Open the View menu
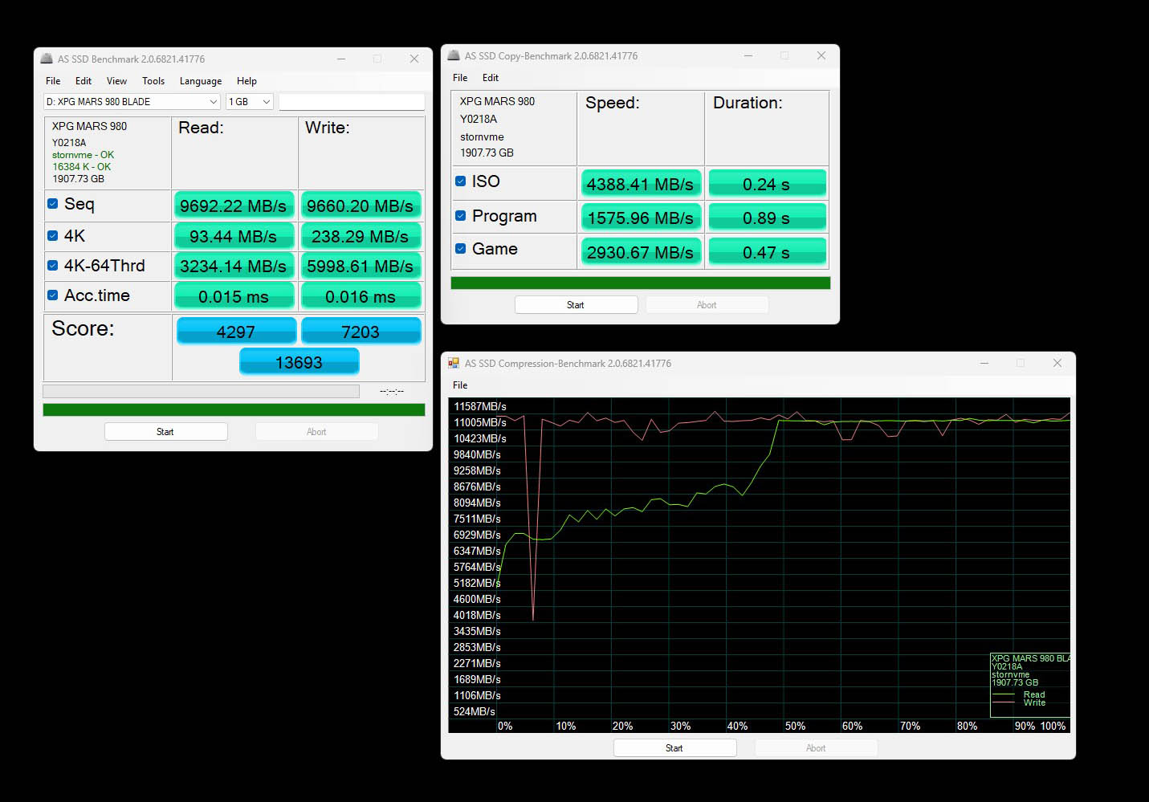The image size is (1149, 802). click(x=116, y=81)
